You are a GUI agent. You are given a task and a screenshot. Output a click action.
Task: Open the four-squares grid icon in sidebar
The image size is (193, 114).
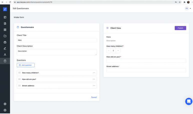click(5, 30)
